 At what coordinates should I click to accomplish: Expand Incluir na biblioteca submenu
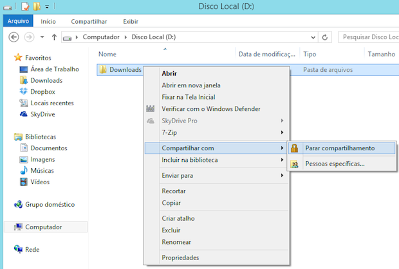tap(282, 160)
